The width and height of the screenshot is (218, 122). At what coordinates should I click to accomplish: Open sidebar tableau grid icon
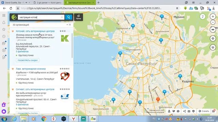click(x=4, y=16)
